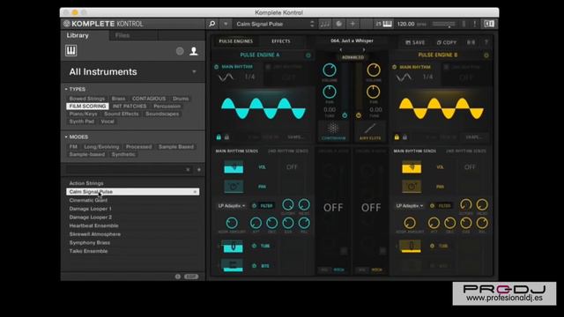
Task: Open the preset dropdown arrow beside search
Action: tap(226, 24)
